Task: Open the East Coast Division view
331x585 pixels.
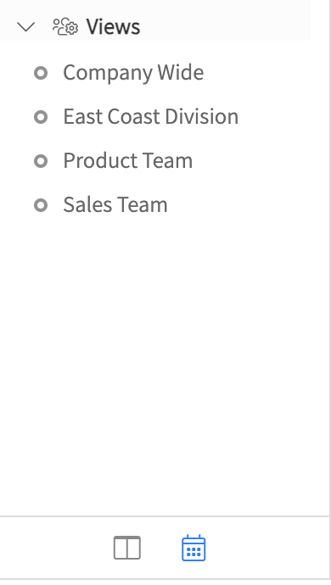Action: tap(150, 116)
